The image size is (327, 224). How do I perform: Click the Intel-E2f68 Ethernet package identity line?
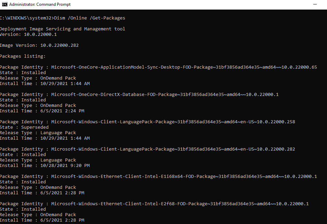(154, 204)
